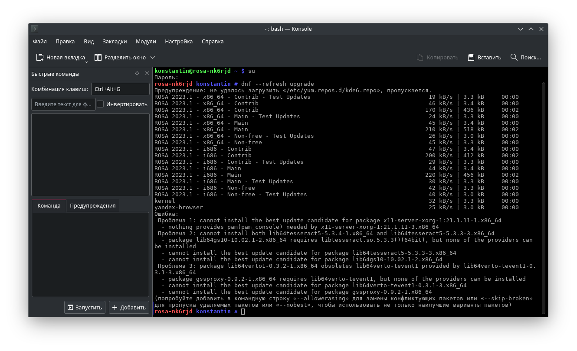This screenshot has height=351, width=577.
Task: Open the Модули menu
Action: 146,42
